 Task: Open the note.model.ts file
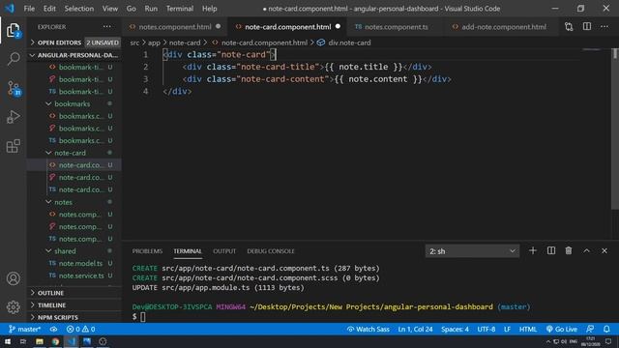80,263
